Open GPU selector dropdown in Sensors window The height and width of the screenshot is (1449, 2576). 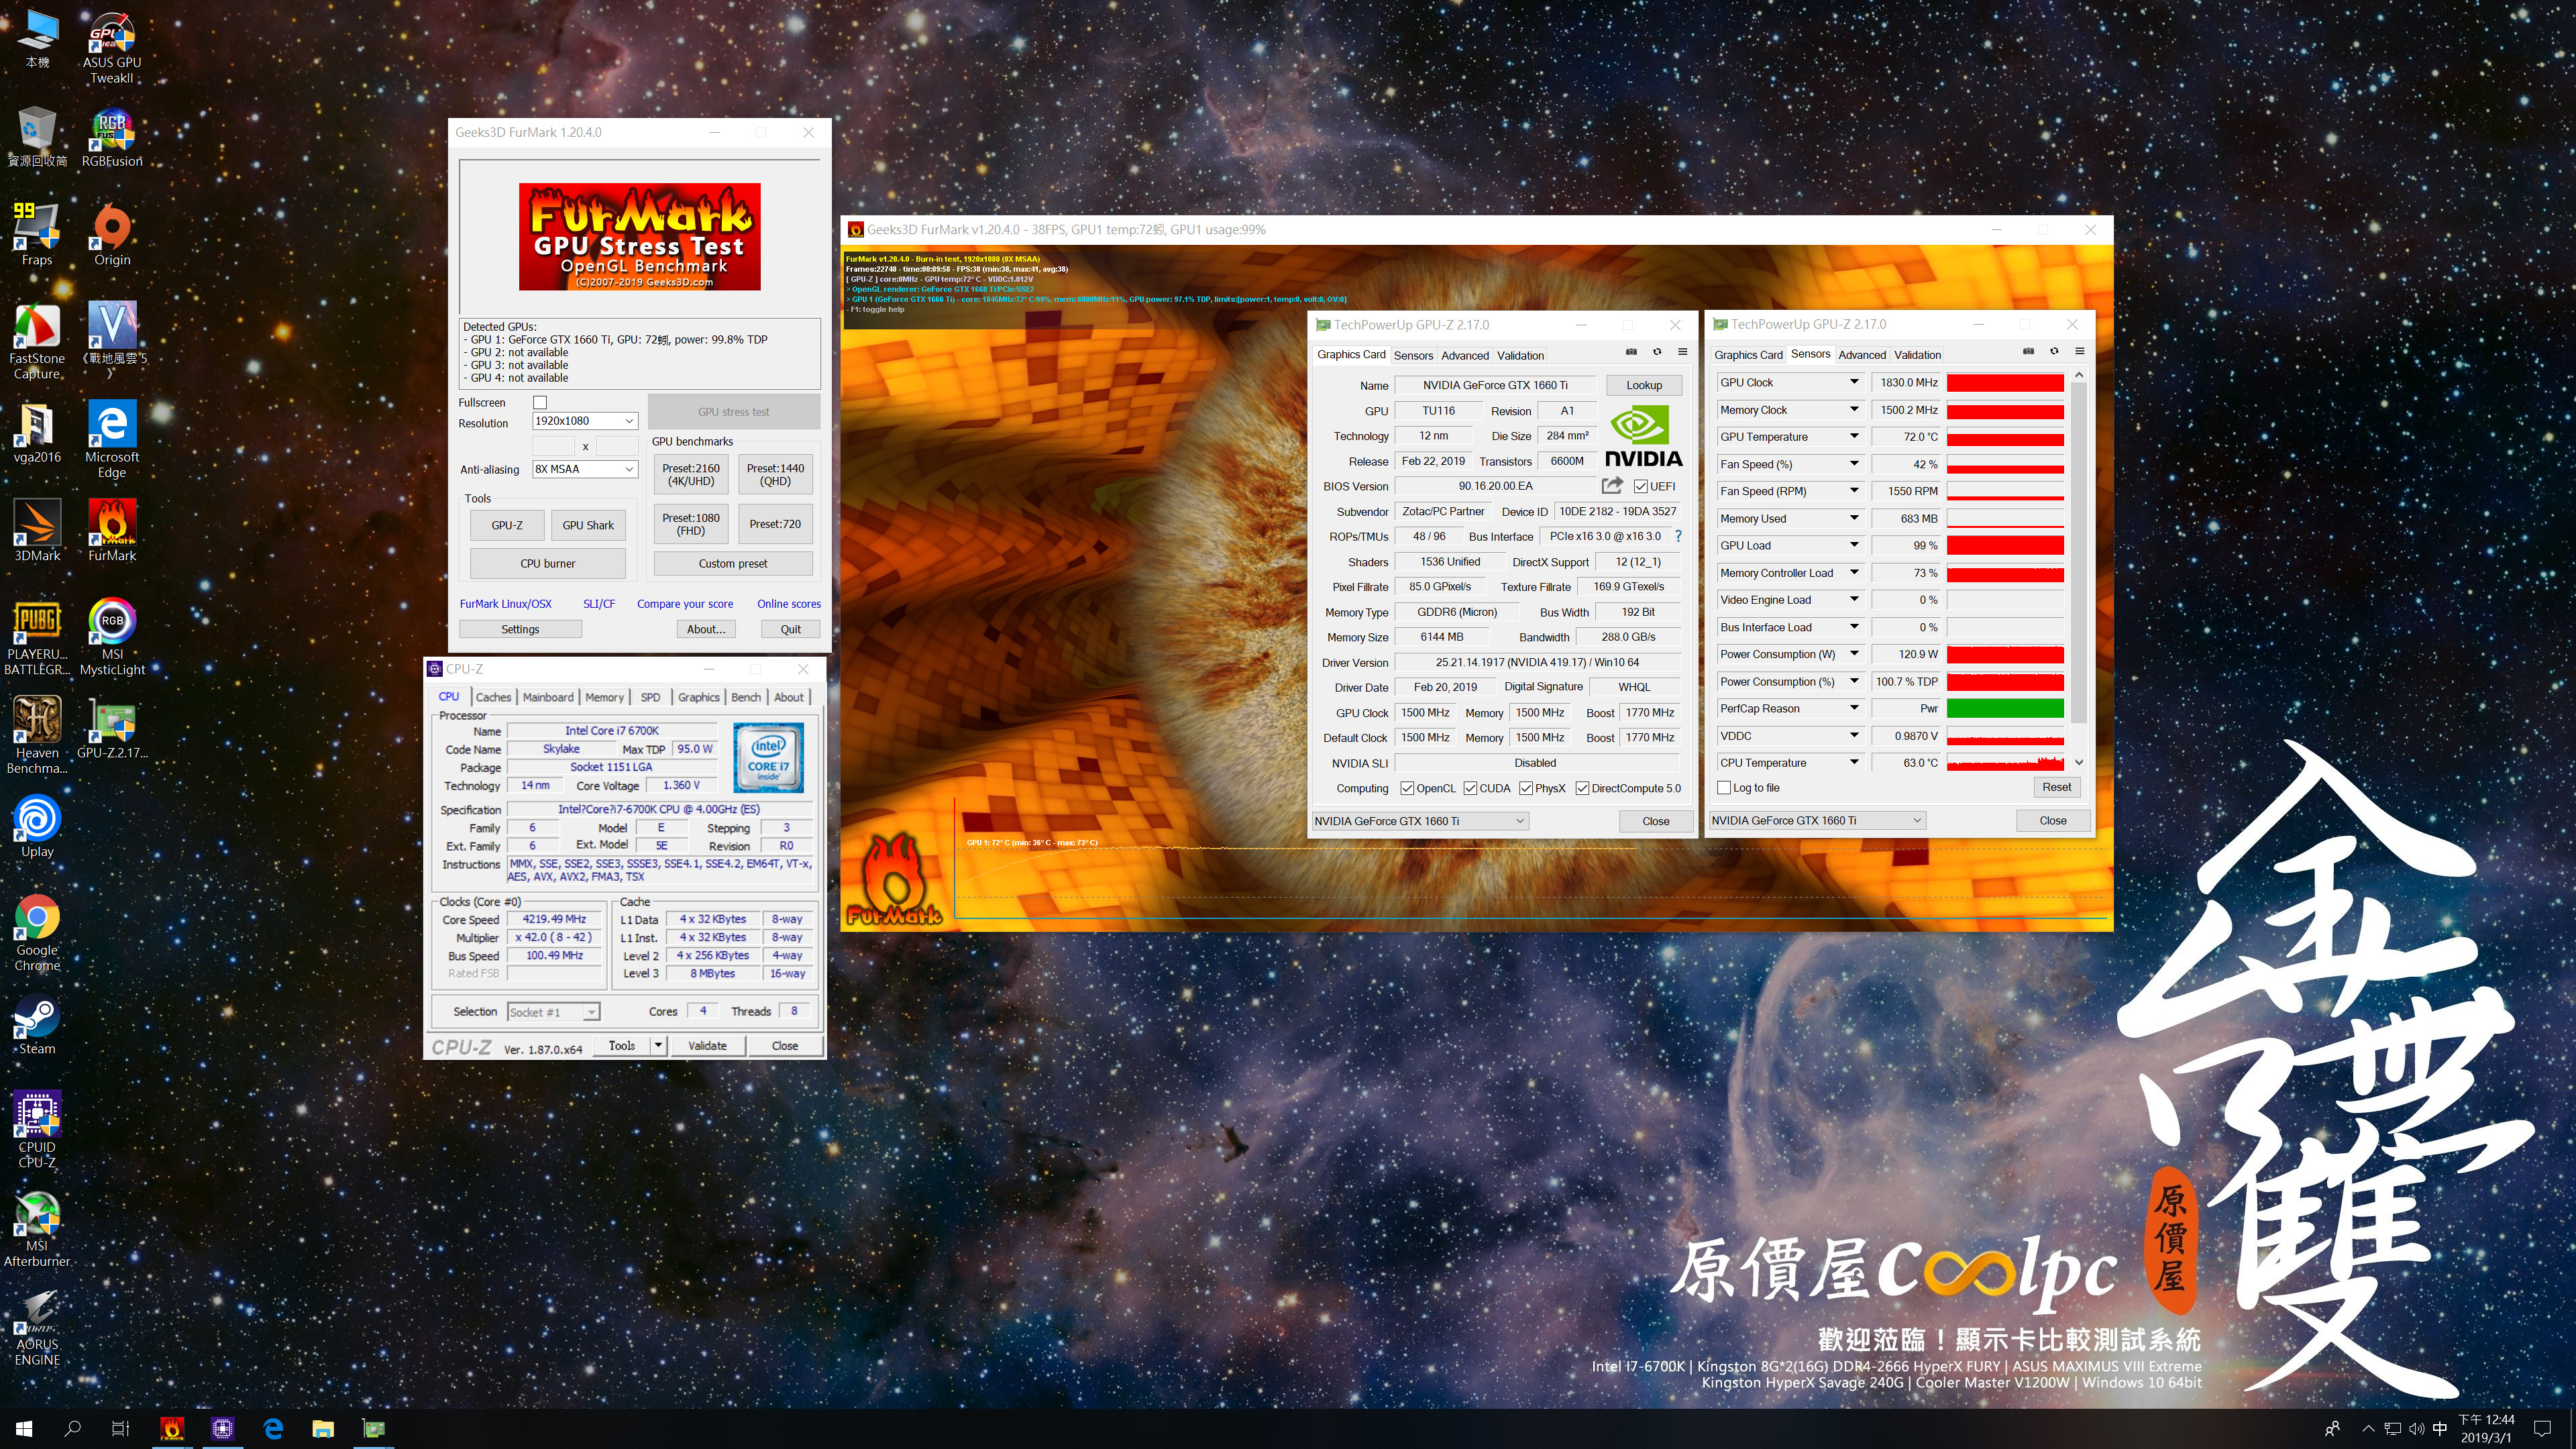[x=1817, y=821]
